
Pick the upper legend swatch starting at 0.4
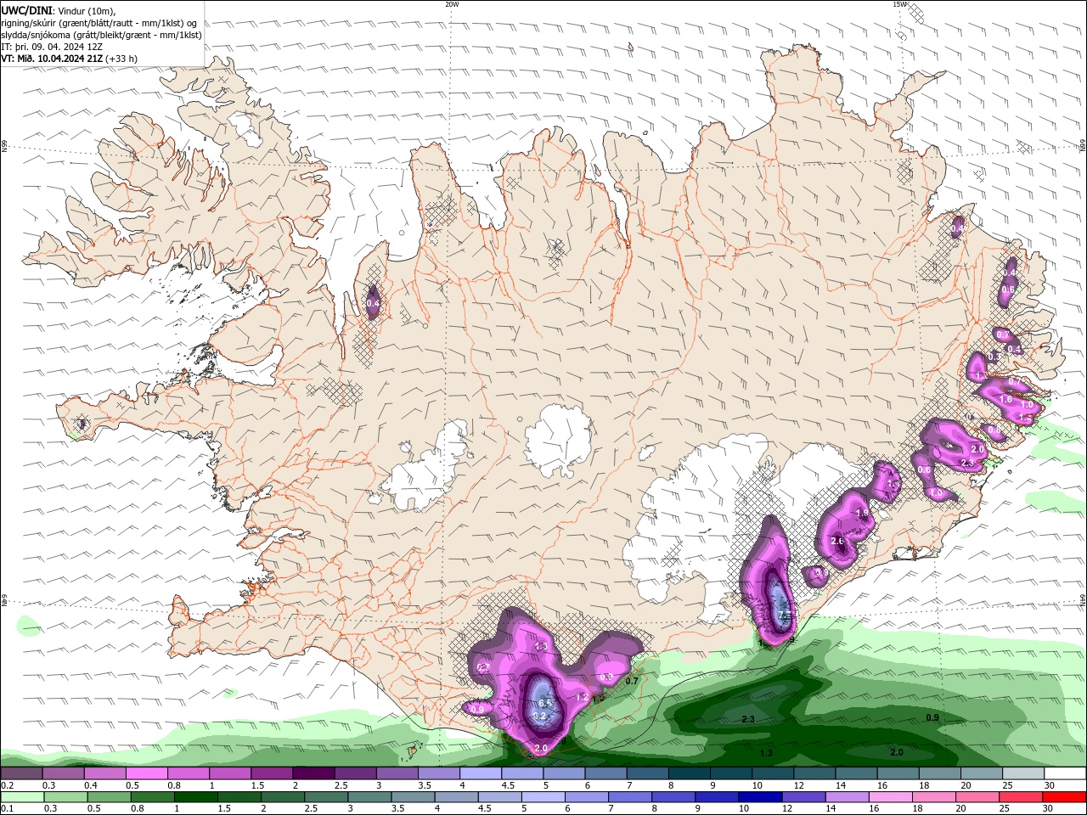pyautogui.click(x=105, y=773)
